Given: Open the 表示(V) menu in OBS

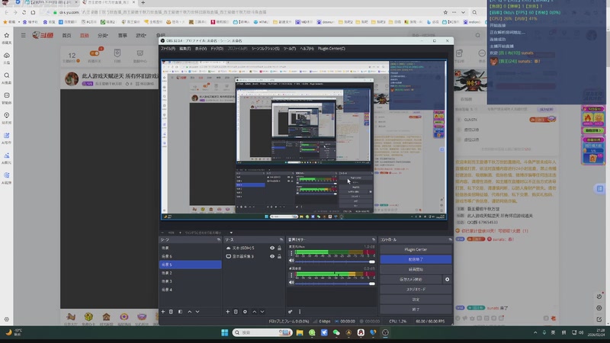Looking at the screenshot, I should tap(201, 49).
